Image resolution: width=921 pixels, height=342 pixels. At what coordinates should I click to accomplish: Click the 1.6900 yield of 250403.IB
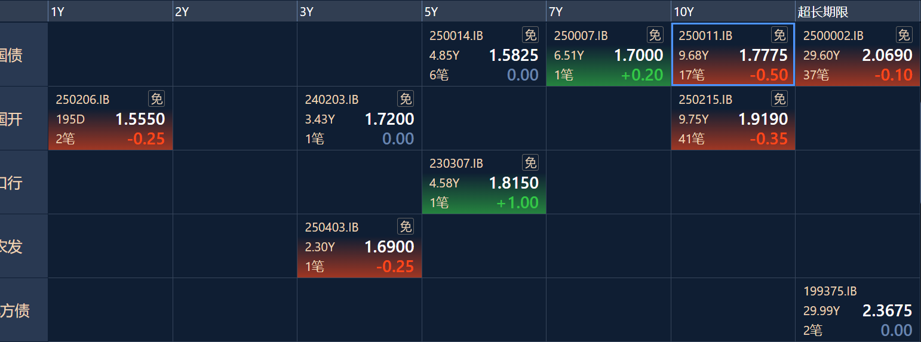click(x=389, y=247)
